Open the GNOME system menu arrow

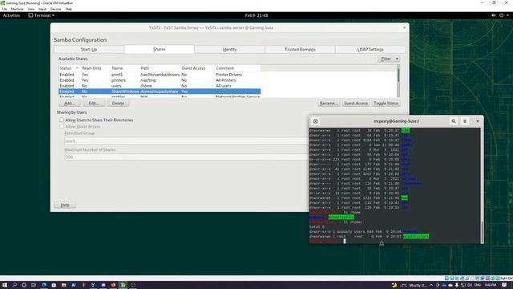coord(507,15)
